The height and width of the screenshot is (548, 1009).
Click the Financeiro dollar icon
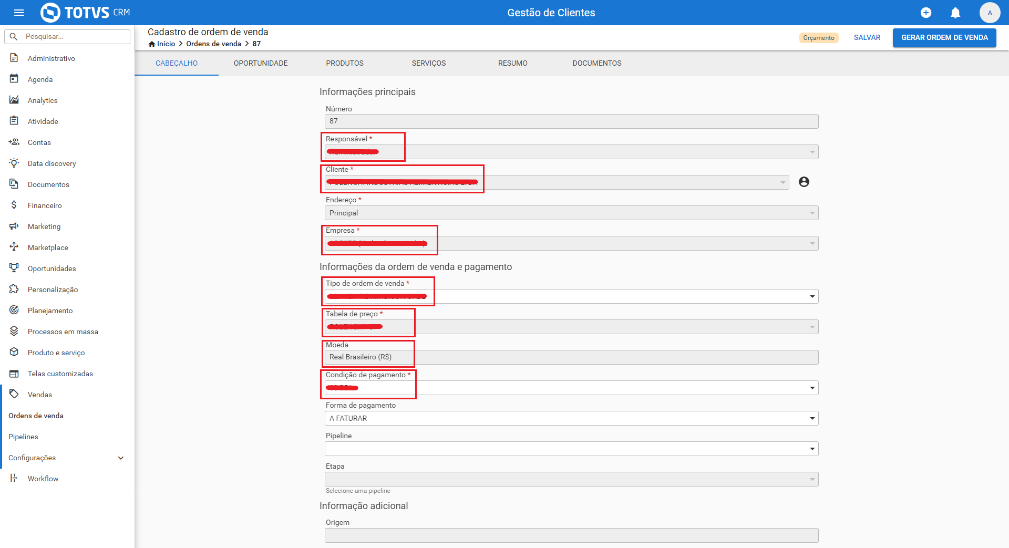[14, 205]
